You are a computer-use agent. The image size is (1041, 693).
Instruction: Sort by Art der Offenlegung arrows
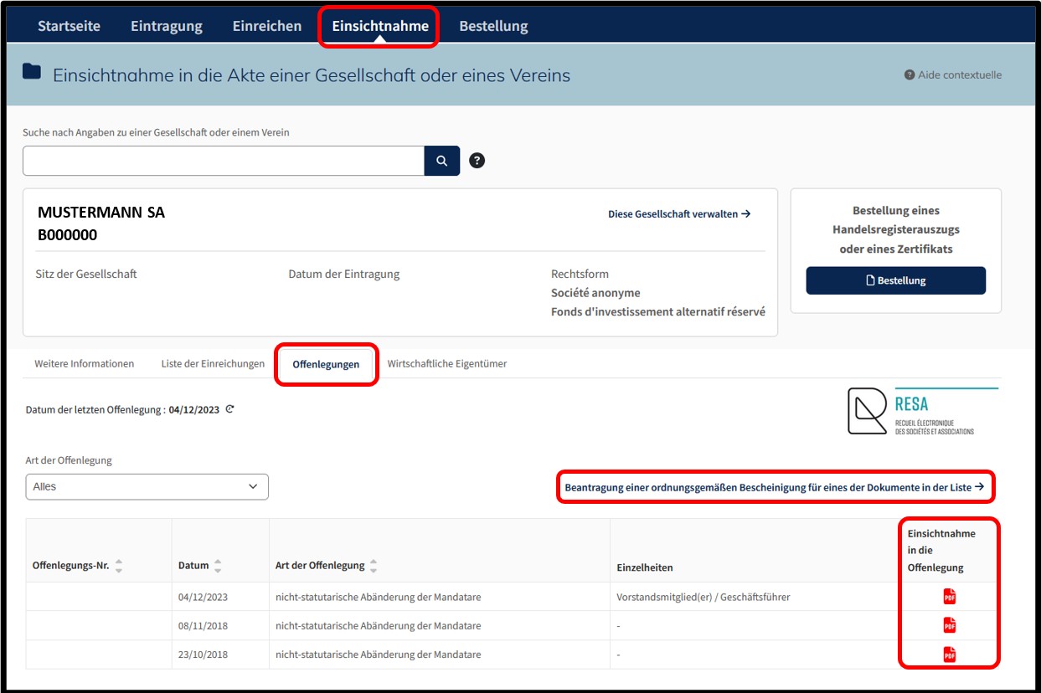pos(374,566)
